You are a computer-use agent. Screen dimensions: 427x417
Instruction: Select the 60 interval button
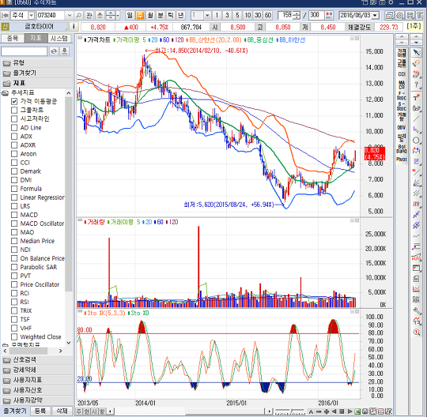268,15
